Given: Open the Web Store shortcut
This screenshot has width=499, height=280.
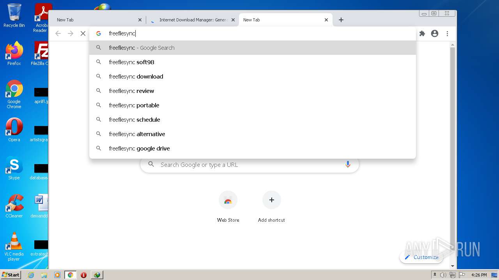Looking at the screenshot, I should [228, 206].
